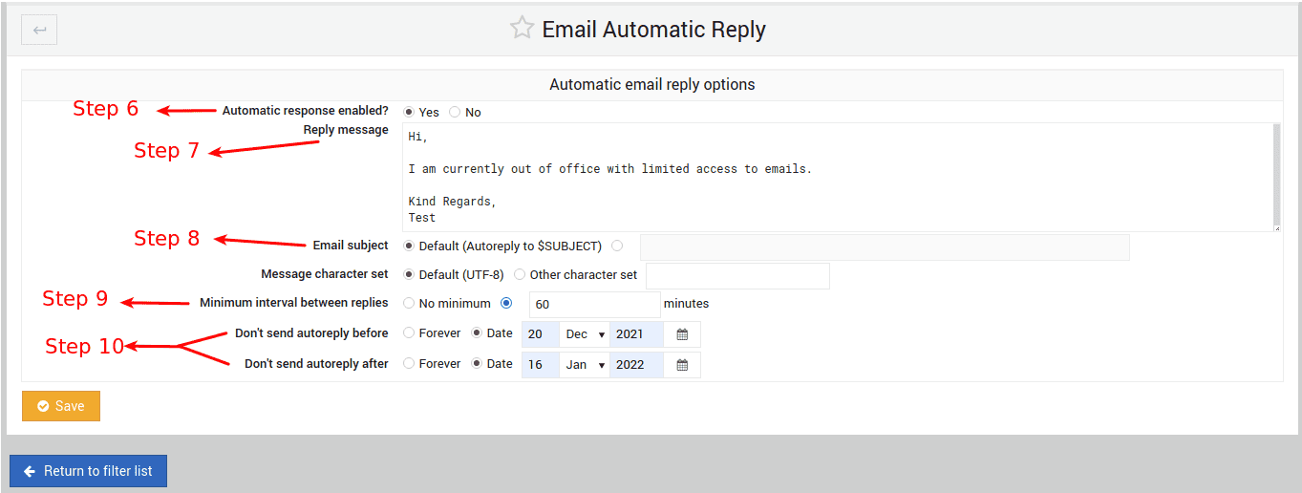
Task: Select the custom email subject radio button
Action: (x=617, y=246)
